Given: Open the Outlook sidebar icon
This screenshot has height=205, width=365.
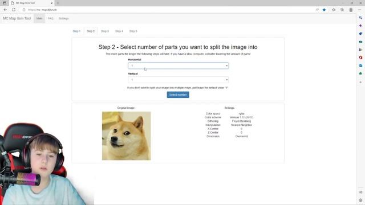Looking at the screenshot, I should pyautogui.click(x=360, y=65).
